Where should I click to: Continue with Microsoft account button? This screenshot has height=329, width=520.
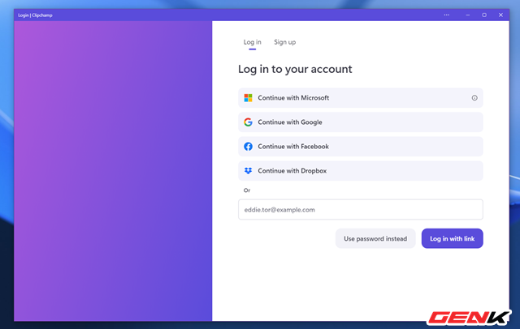click(x=361, y=98)
